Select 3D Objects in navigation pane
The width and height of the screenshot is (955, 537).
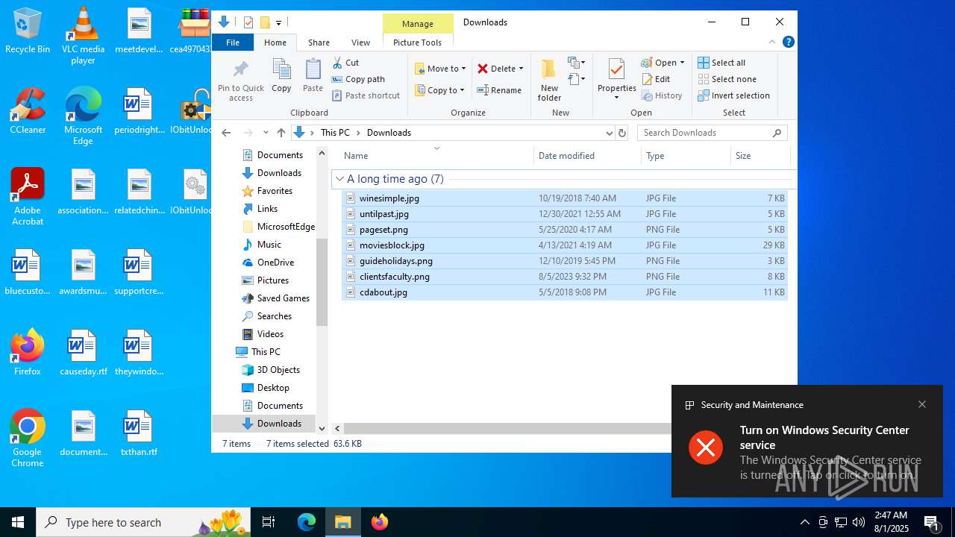(271, 370)
